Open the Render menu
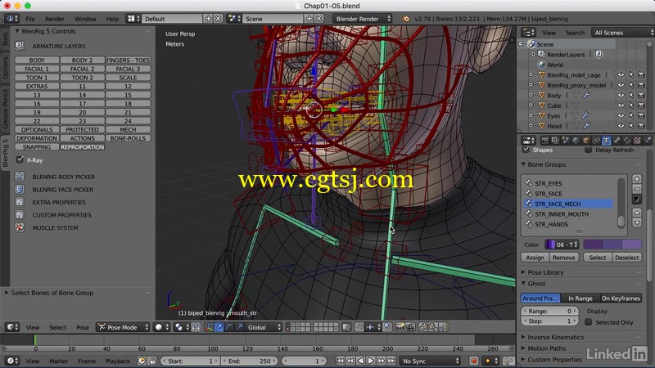Viewport: 655px width, 368px height. (55, 19)
